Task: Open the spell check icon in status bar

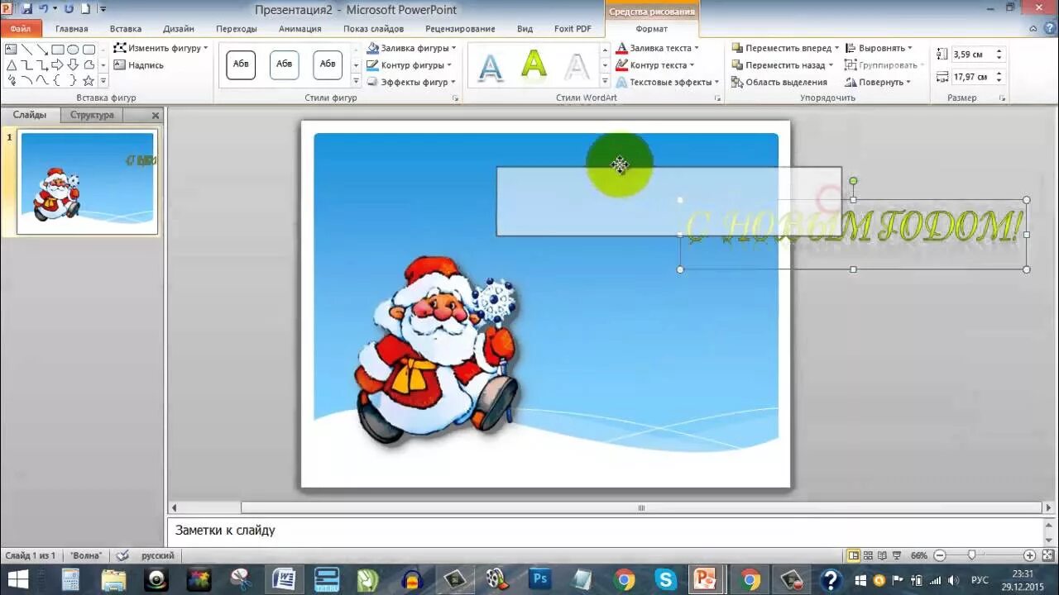Action: click(x=122, y=555)
